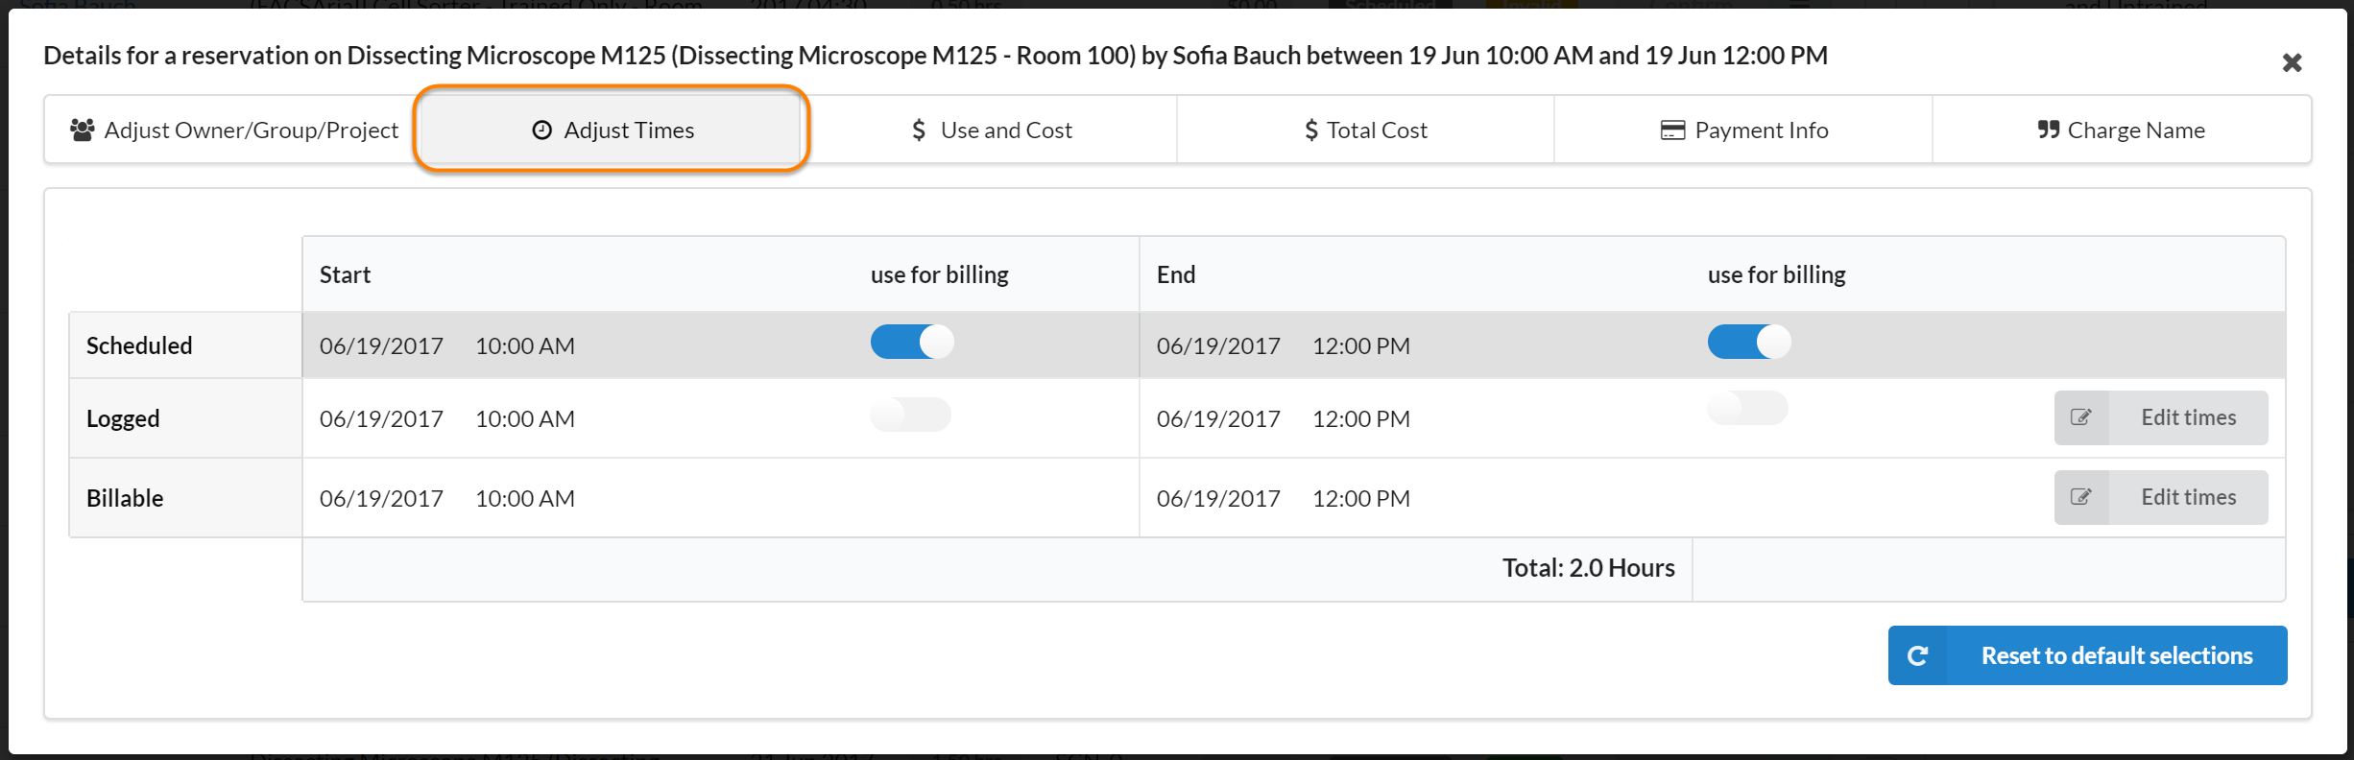Click the refresh icon on the Reset button

pyautogui.click(x=1918, y=655)
